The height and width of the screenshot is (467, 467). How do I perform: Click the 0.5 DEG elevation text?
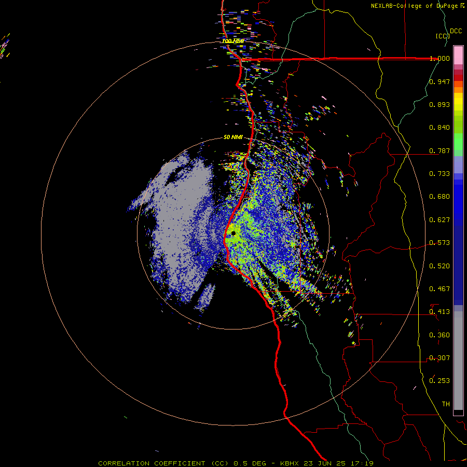coord(250,463)
